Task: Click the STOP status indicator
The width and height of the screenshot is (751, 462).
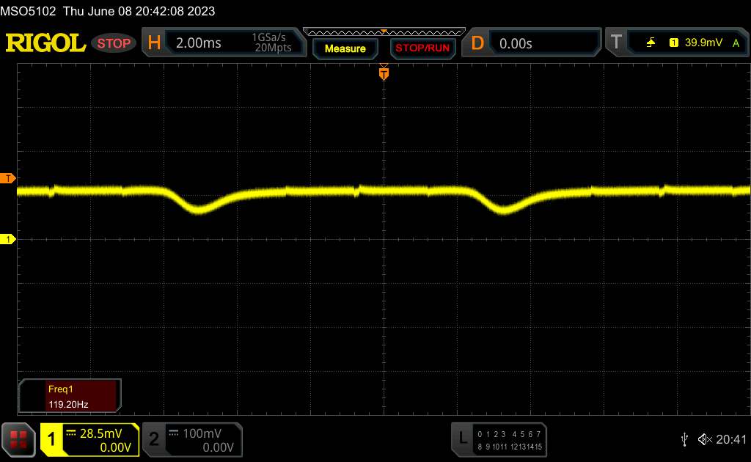Action: click(x=114, y=43)
